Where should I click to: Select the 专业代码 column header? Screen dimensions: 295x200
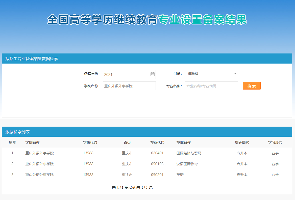coord(157,142)
